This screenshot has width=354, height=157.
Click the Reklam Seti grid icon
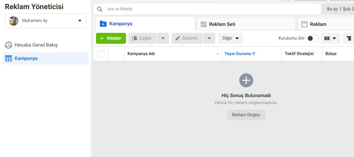(204, 24)
